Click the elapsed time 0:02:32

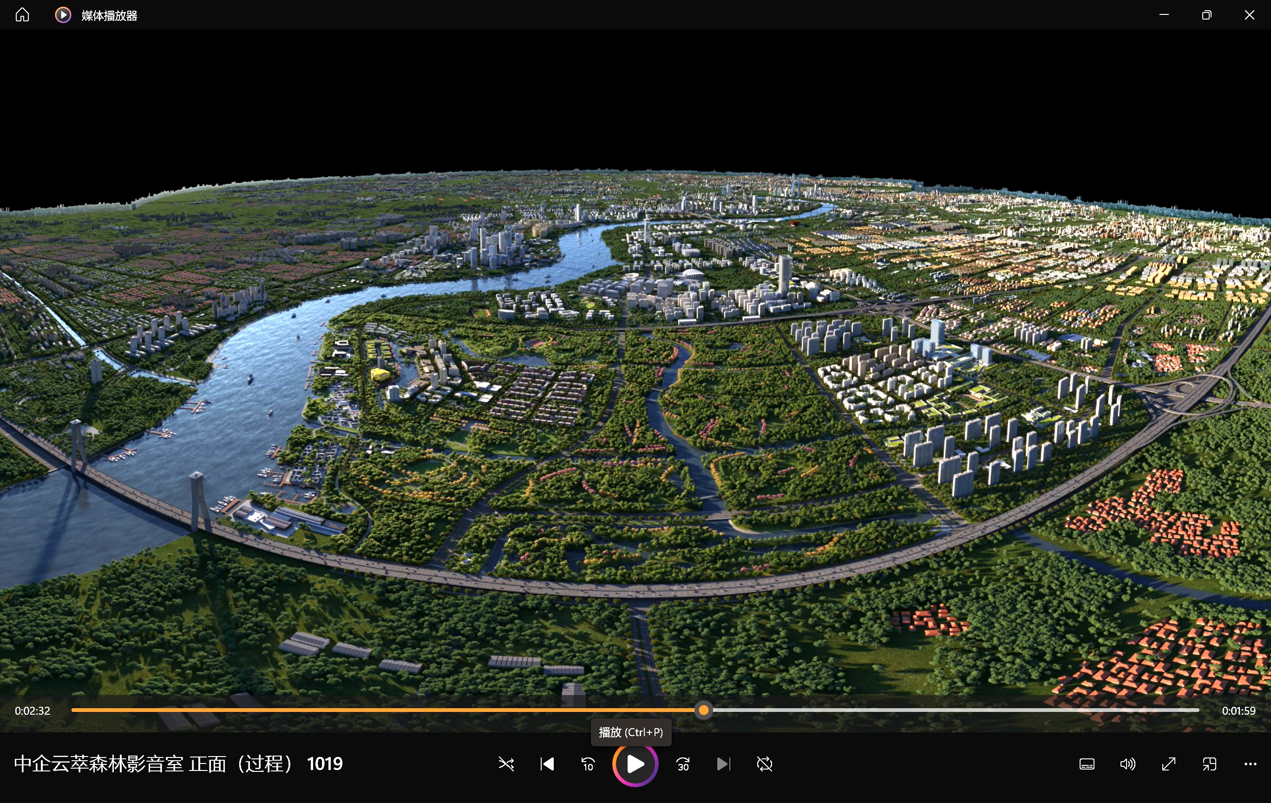32,711
